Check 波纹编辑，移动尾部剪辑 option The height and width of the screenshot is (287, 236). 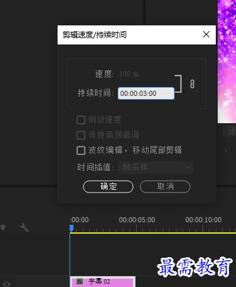pos(81,150)
